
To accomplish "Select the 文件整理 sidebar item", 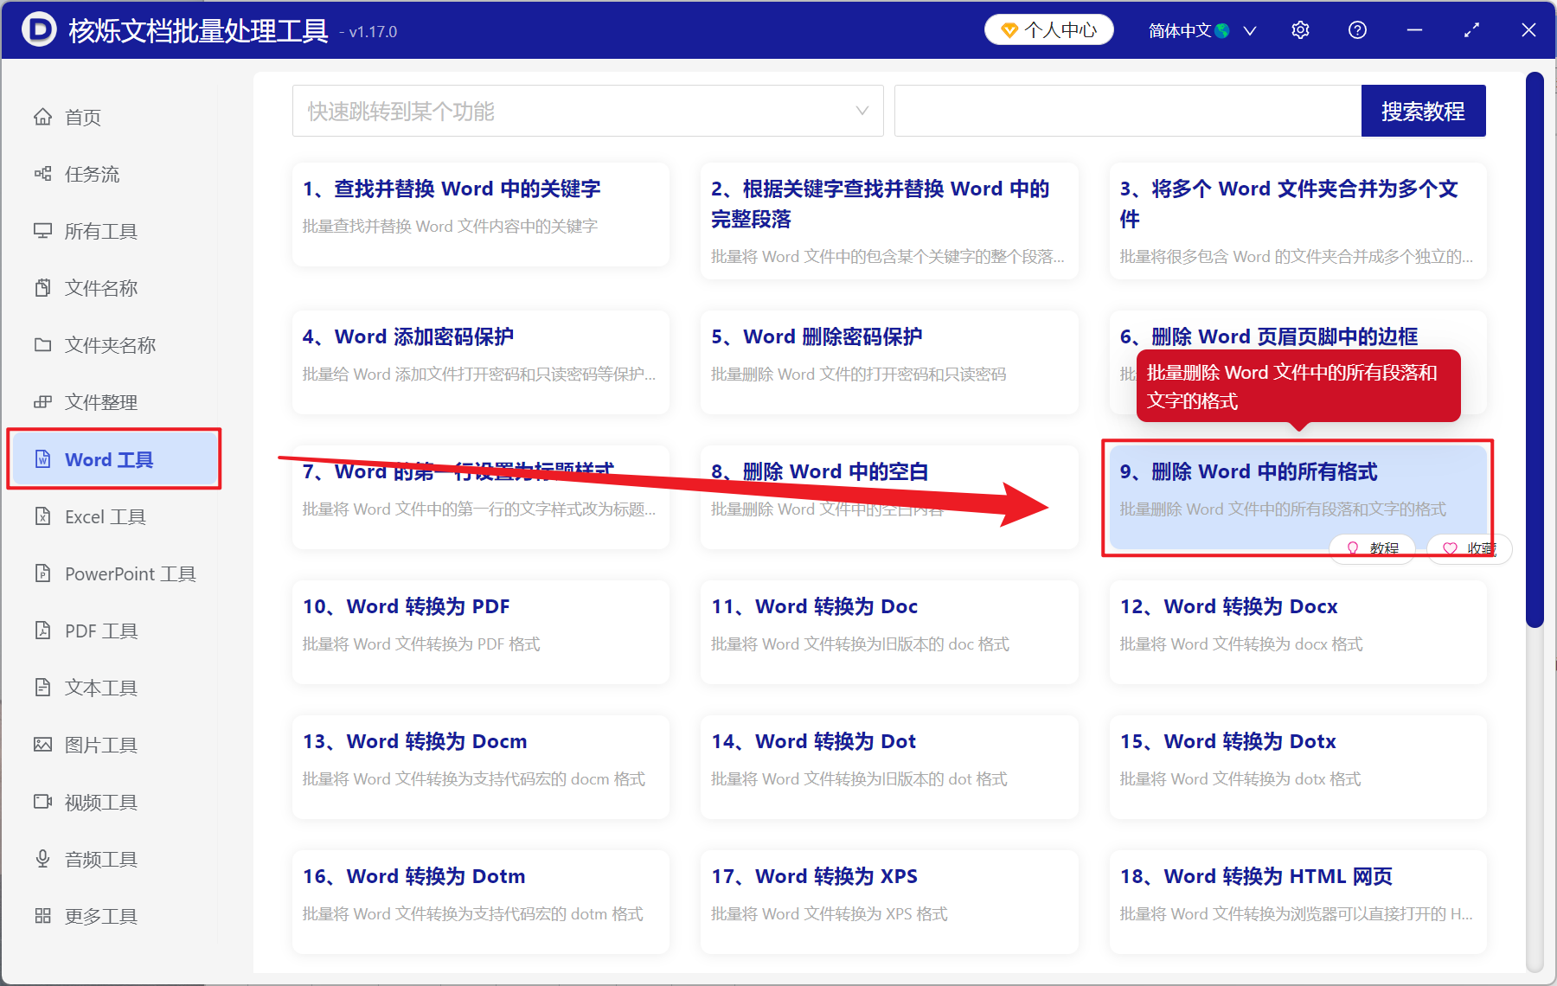I will [95, 401].
